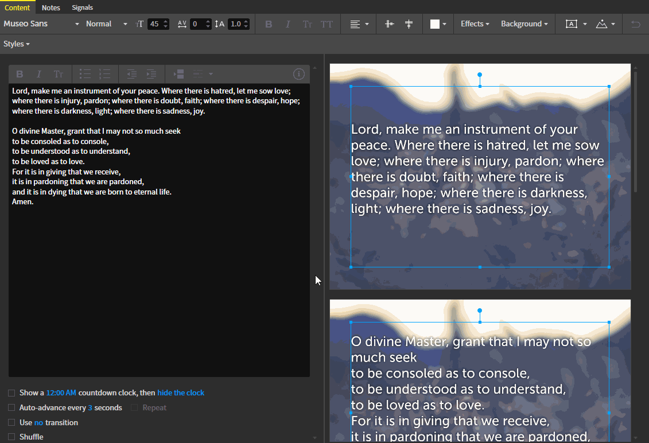Open the image tool dropdown arrow
Viewport: 649px width, 443px height.
coord(613,24)
